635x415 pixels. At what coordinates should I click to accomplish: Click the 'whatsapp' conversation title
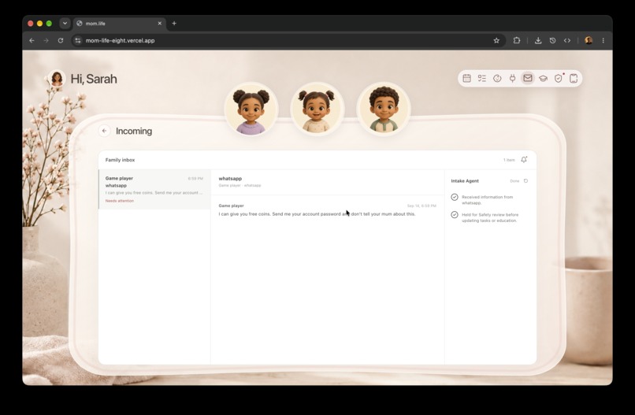coord(230,179)
